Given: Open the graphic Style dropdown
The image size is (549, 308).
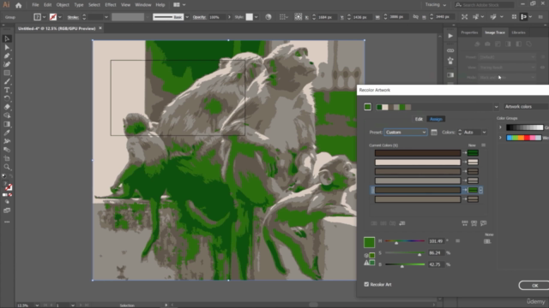Looking at the screenshot, I should [256, 17].
